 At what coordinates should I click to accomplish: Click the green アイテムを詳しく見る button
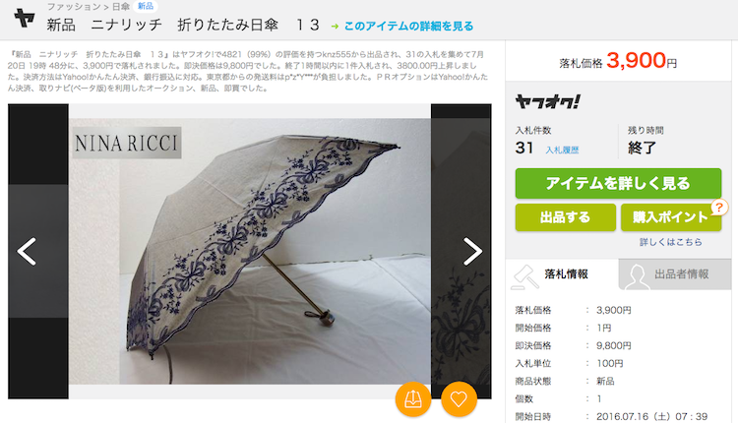(x=618, y=184)
